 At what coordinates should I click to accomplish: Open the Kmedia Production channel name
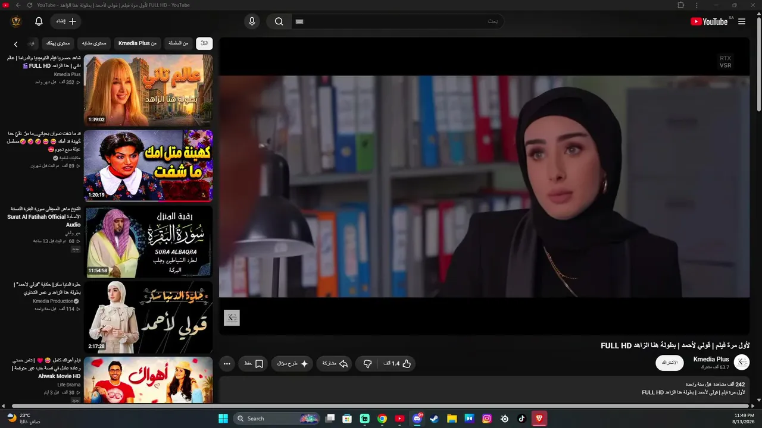click(x=54, y=301)
